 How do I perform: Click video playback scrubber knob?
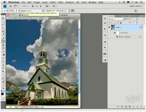click(22, 110)
